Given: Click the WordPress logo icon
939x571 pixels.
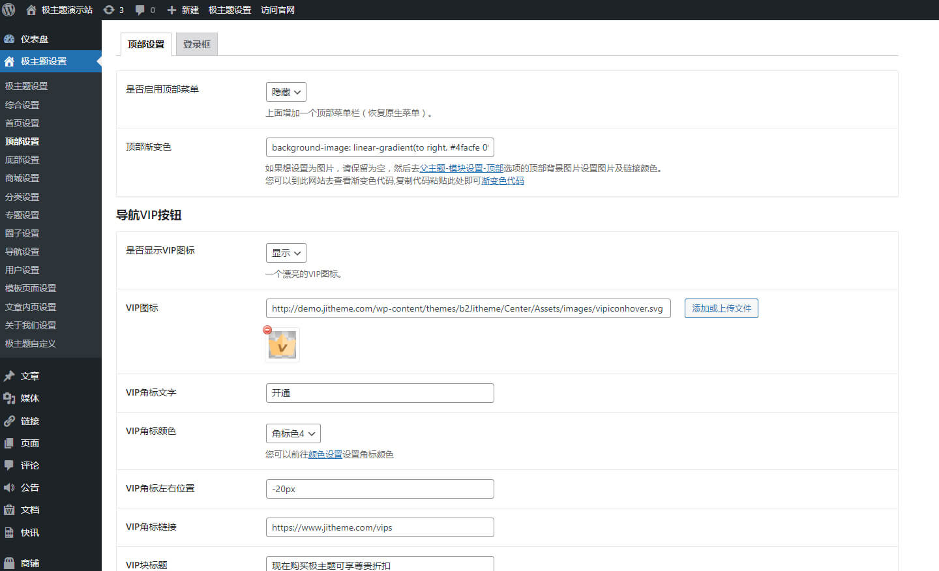Looking at the screenshot, I should [9, 10].
